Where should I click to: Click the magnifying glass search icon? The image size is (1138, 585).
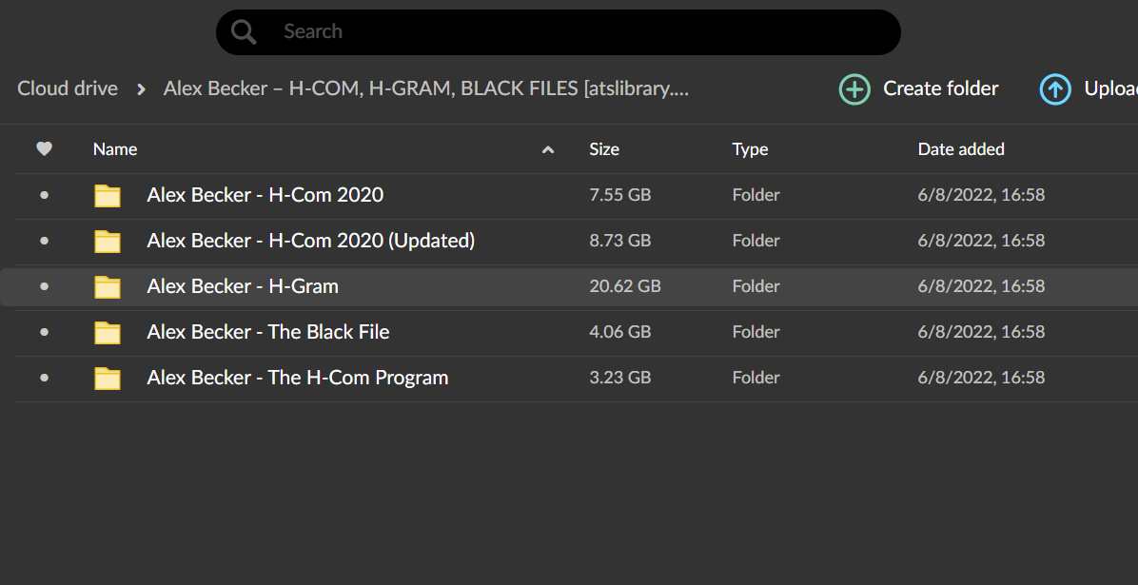point(244,32)
